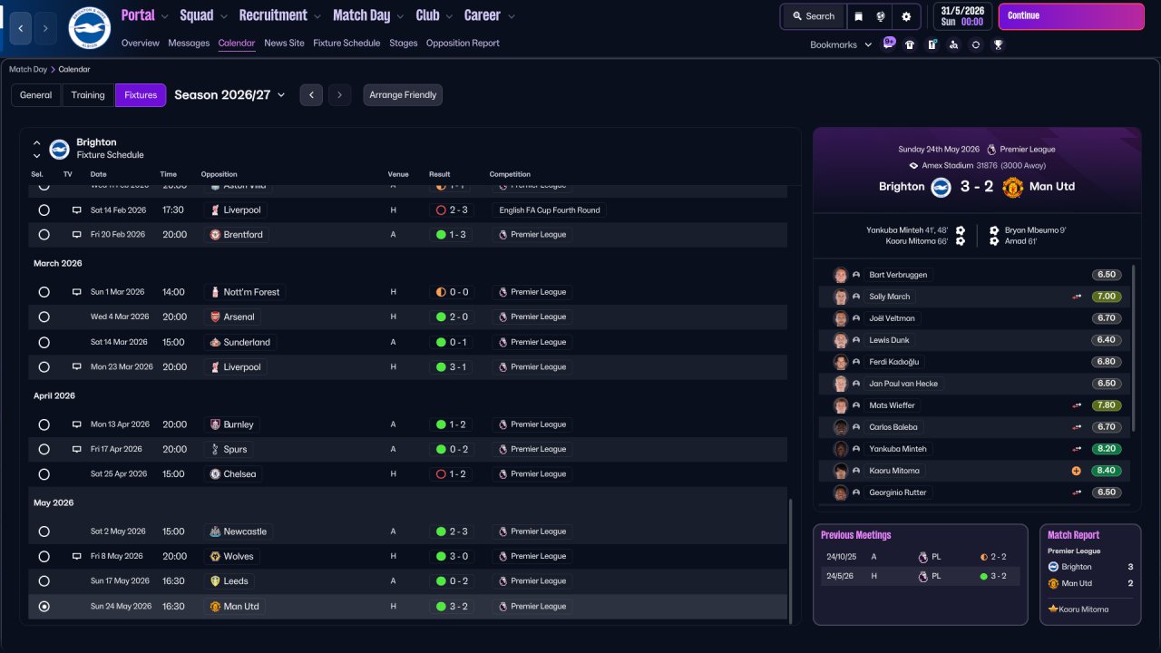Click the TV icon for Nott'm Forest fixture

tap(77, 292)
